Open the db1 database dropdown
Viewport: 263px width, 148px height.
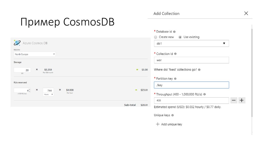point(191,43)
